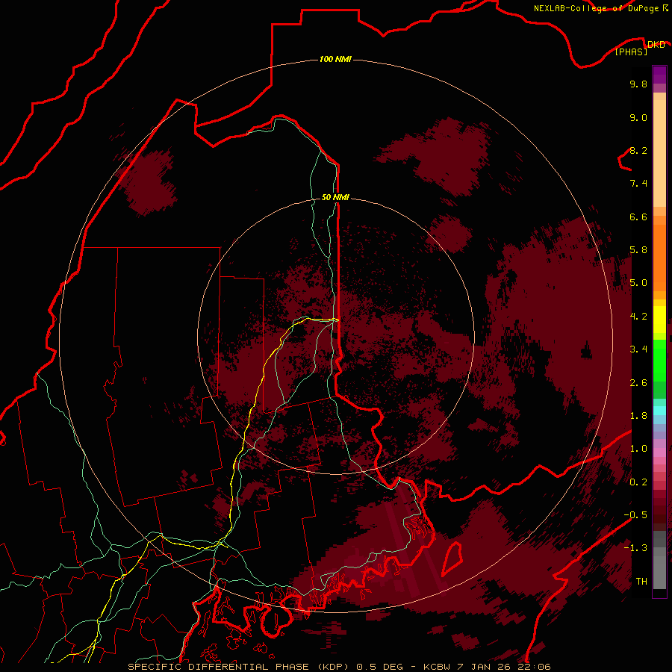This screenshot has height=672, width=672.
Task: Click the bright green segment of color bar
Action: 659,360
